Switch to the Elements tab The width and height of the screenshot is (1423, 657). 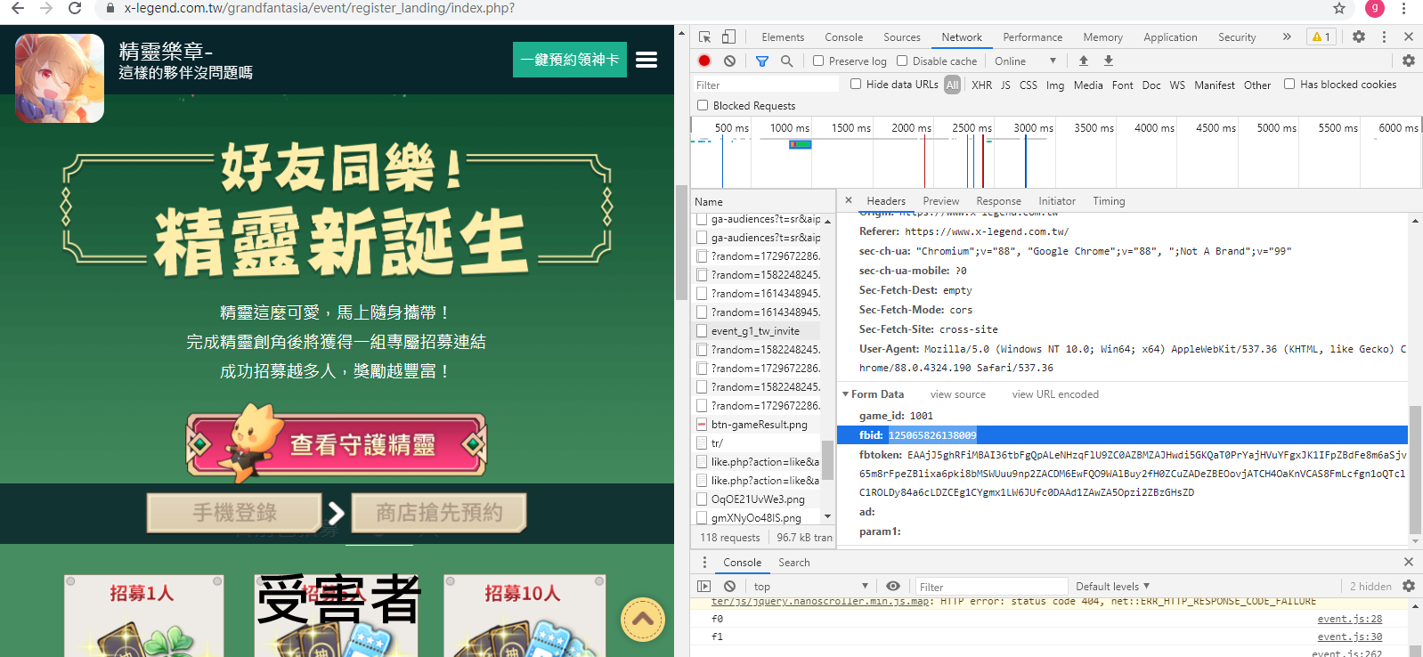pos(783,36)
